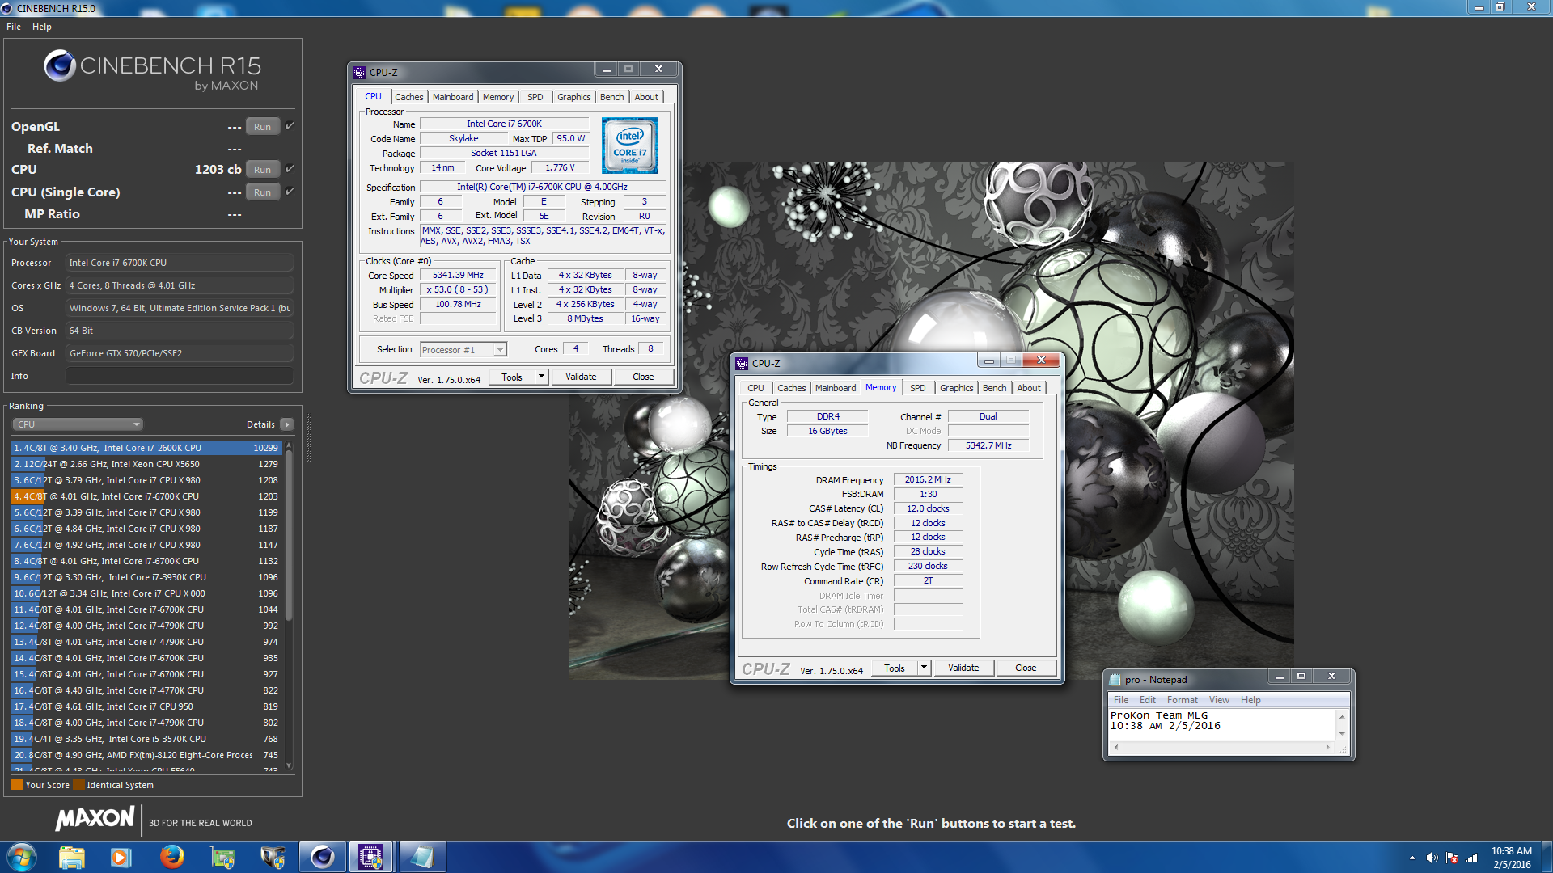The width and height of the screenshot is (1553, 873).
Task: Switch to the Caches tab in the top CPU-Z window
Action: coord(409,97)
